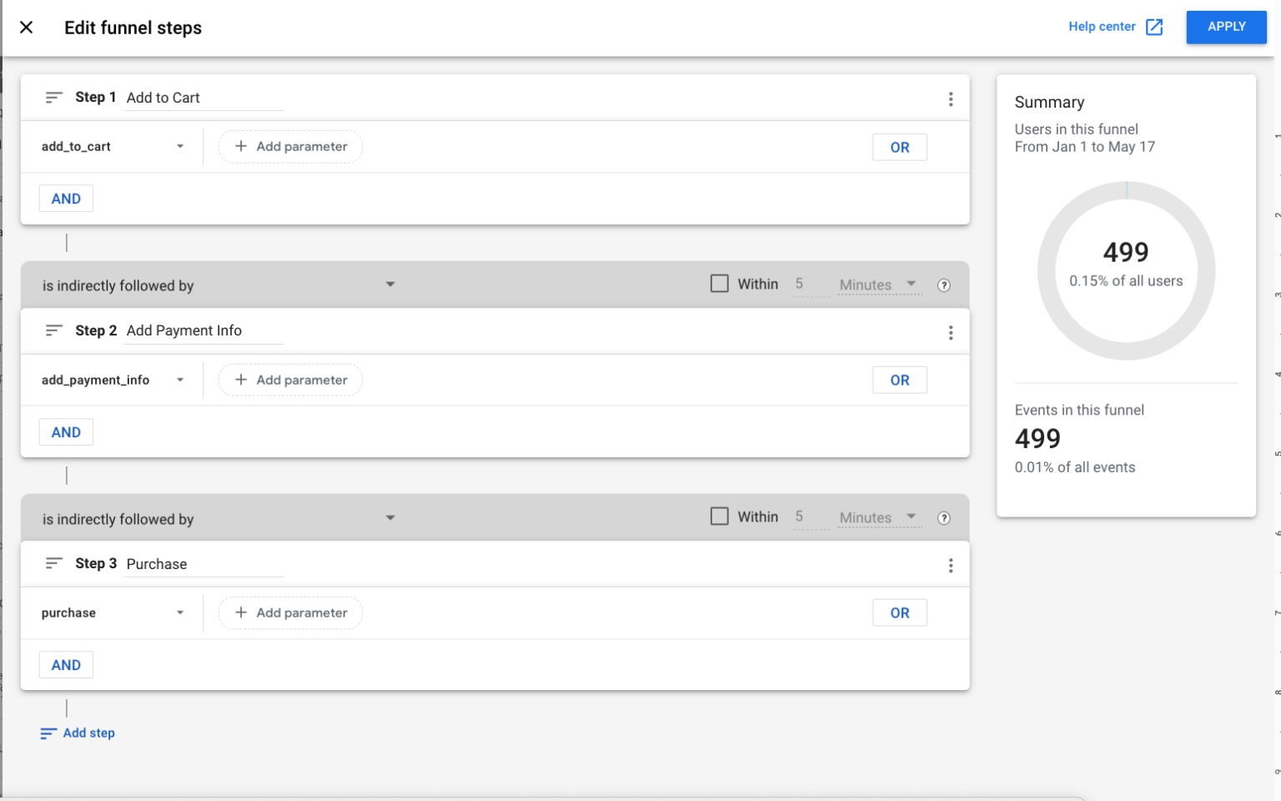
Task: Click the help icon beside the second Minutes dropdown
Action: pyautogui.click(x=943, y=517)
